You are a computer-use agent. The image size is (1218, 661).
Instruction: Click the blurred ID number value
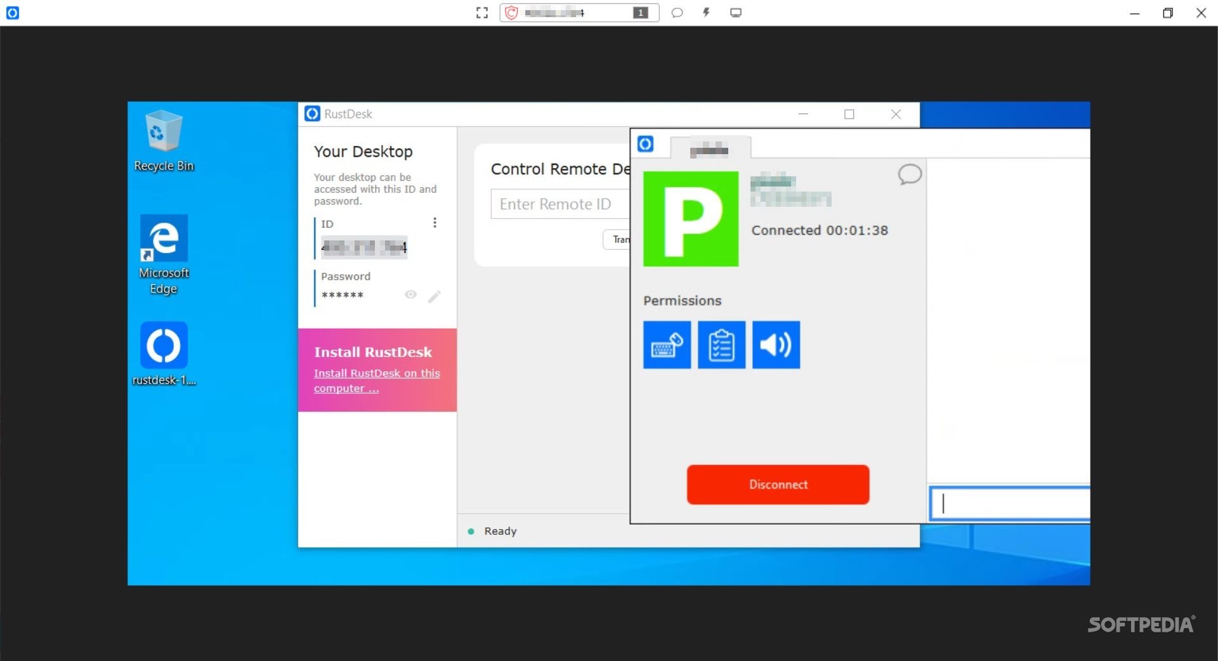[x=364, y=247]
